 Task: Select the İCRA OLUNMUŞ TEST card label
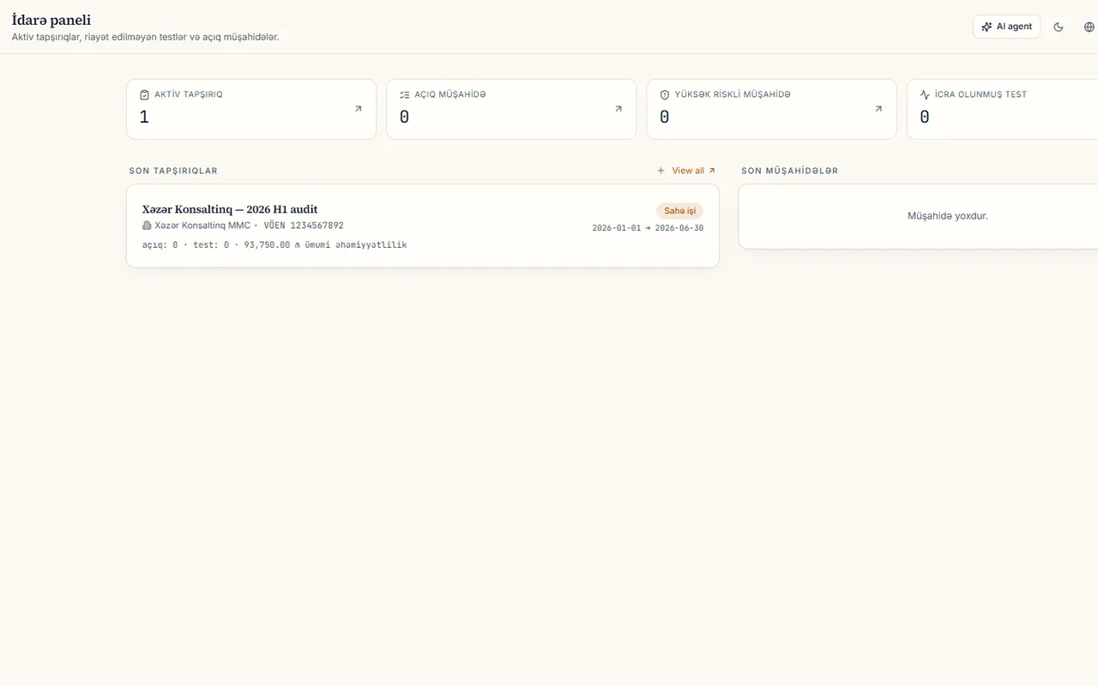(980, 94)
